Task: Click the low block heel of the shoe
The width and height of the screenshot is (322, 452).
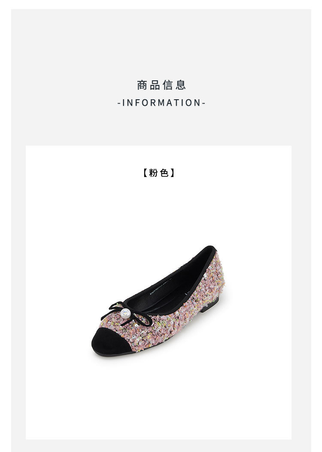Action: [x=210, y=305]
